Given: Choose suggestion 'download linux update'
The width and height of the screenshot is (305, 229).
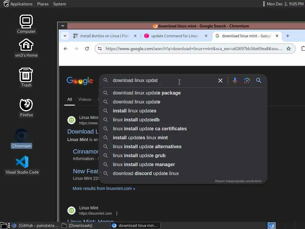Looking at the screenshot, I should click(x=183, y=102).
